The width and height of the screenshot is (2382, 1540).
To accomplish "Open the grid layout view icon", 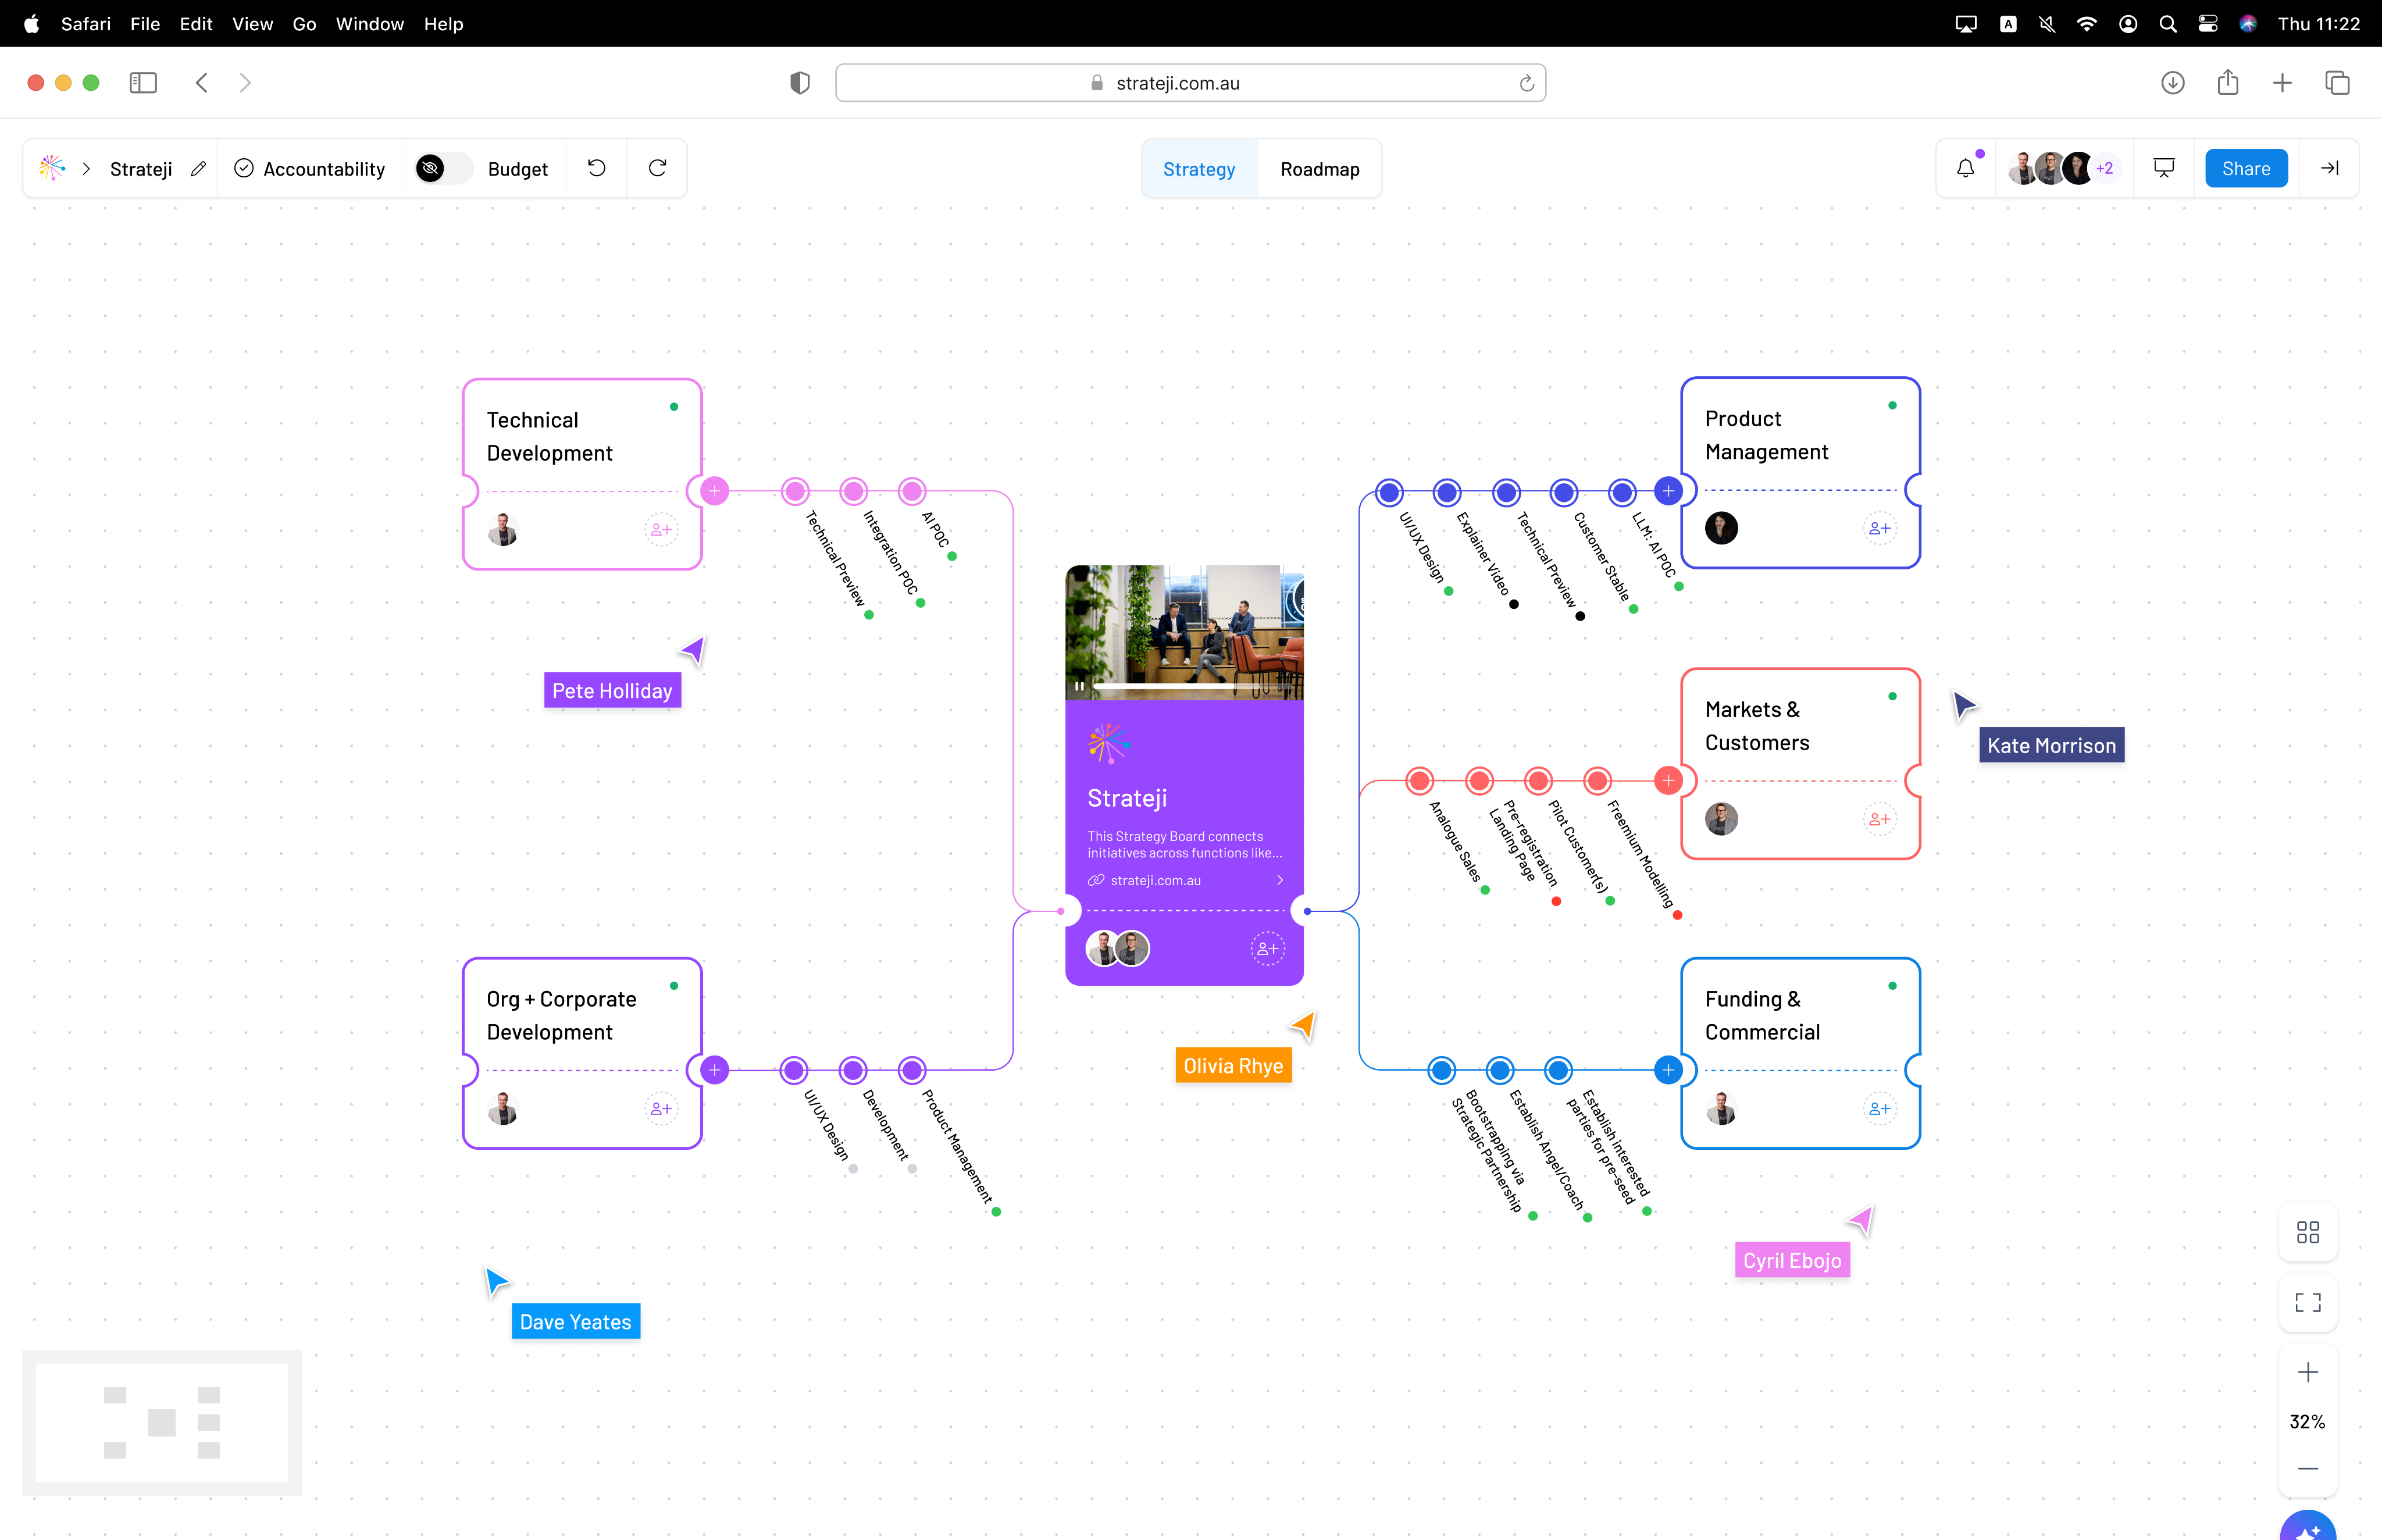I will (x=2307, y=1232).
